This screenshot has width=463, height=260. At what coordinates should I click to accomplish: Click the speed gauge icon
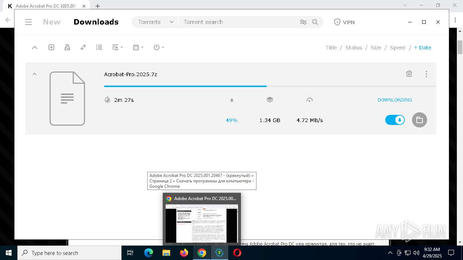(309, 100)
